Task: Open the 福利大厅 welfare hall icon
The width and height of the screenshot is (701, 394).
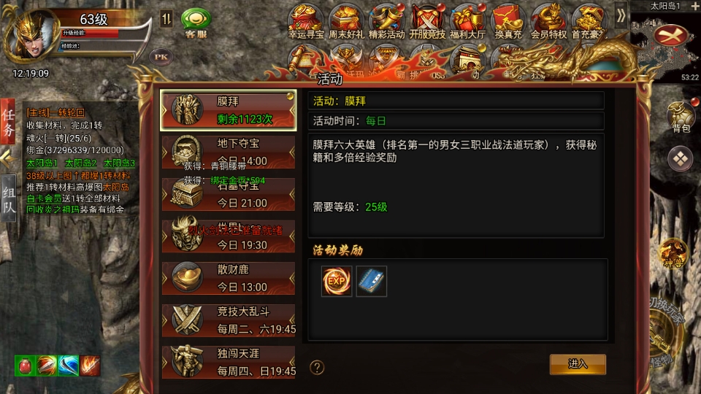Action: (467, 20)
